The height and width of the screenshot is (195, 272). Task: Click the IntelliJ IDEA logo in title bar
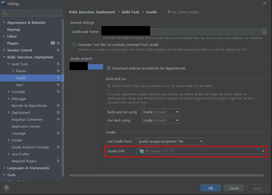[x=3, y=3]
